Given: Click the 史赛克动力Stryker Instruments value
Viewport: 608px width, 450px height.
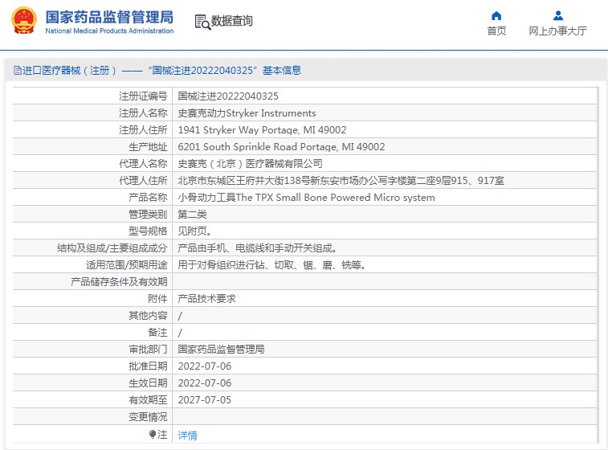Looking at the screenshot, I should click(x=247, y=113).
